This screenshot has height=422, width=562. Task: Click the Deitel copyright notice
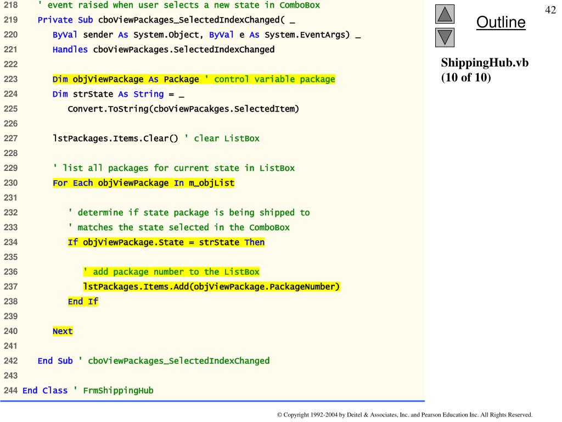point(404,415)
